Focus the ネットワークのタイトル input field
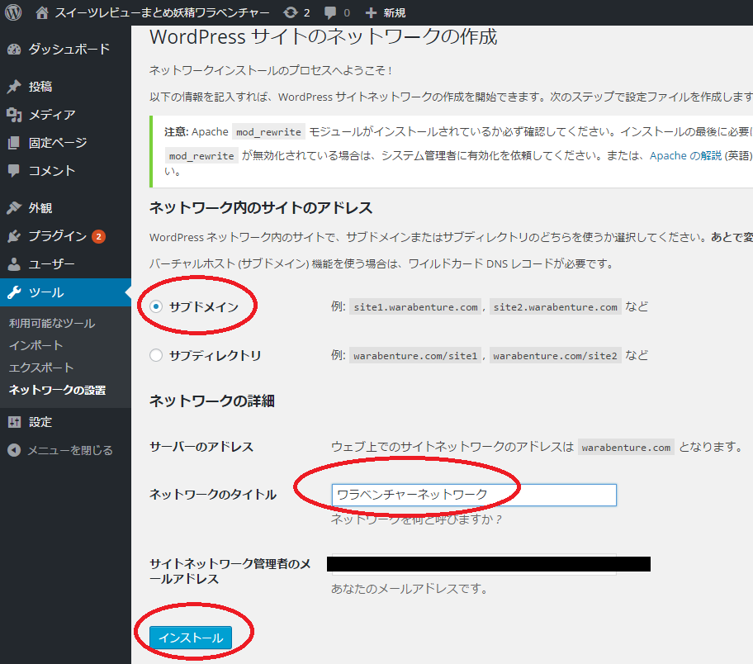The height and width of the screenshot is (664, 753). [x=473, y=495]
